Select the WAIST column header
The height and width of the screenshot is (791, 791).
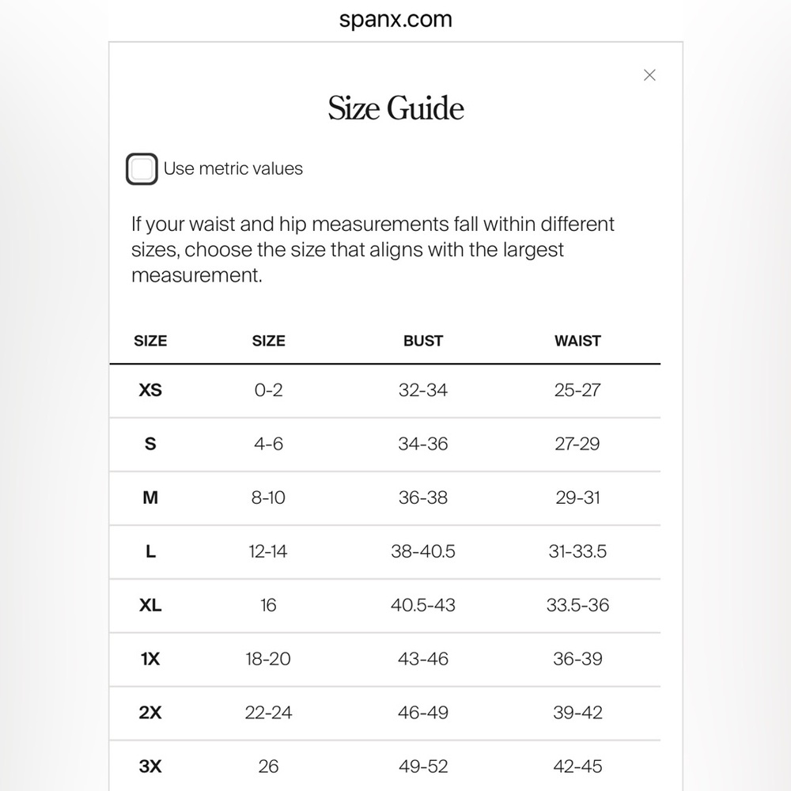577,341
